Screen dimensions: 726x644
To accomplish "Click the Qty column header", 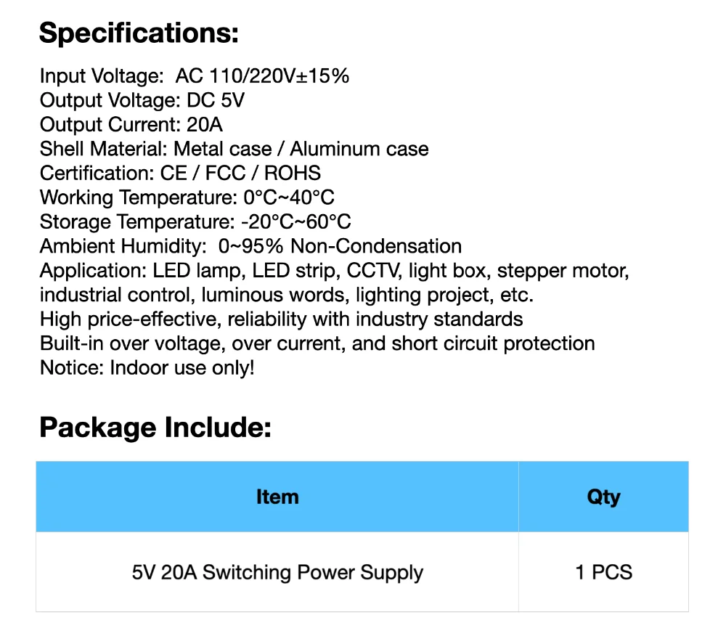I will coord(603,497).
